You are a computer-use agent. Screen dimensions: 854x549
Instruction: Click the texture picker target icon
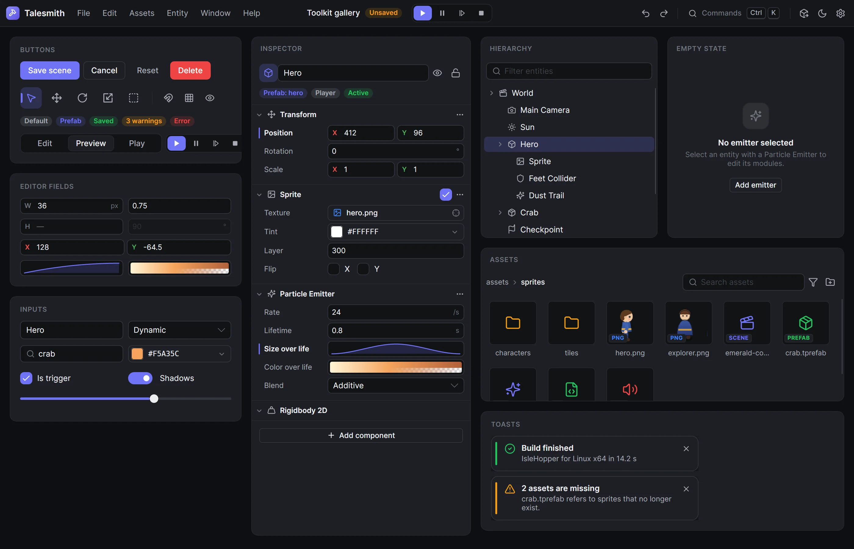click(455, 213)
